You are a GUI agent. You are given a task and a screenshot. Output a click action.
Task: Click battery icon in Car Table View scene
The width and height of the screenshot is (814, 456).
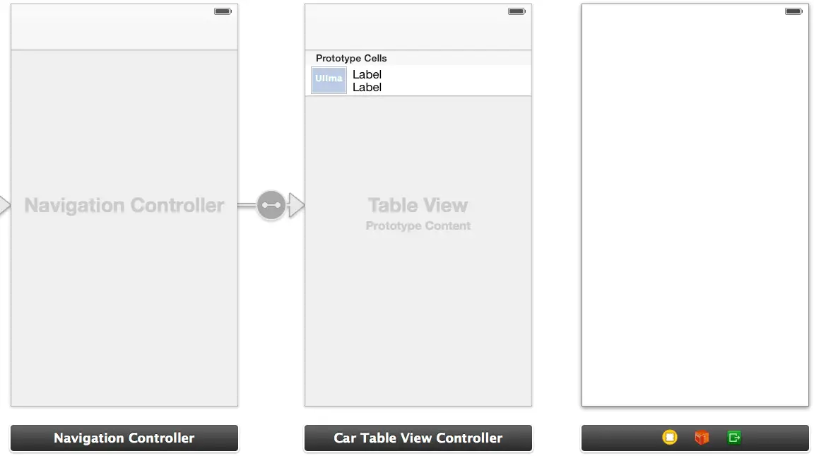coord(517,11)
